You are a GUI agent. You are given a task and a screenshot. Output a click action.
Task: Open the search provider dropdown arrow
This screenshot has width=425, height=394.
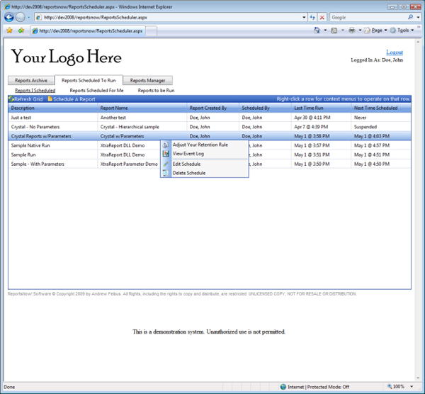coord(418,17)
